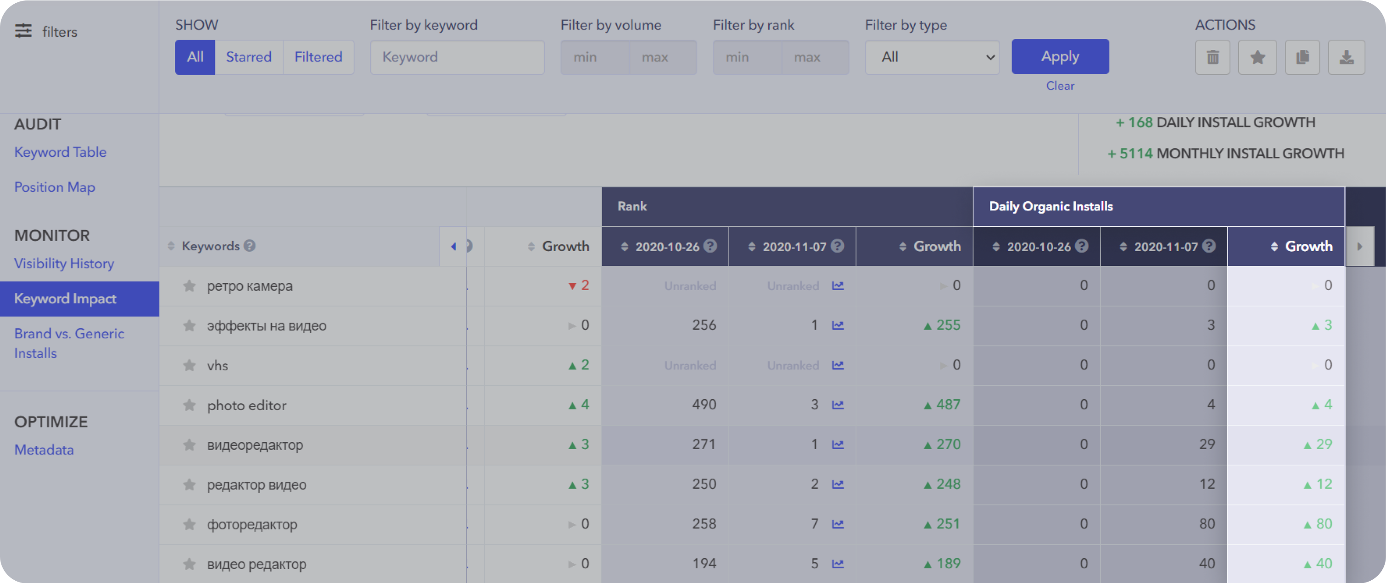Open Keyword Impact in sidebar

click(x=80, y=299)
